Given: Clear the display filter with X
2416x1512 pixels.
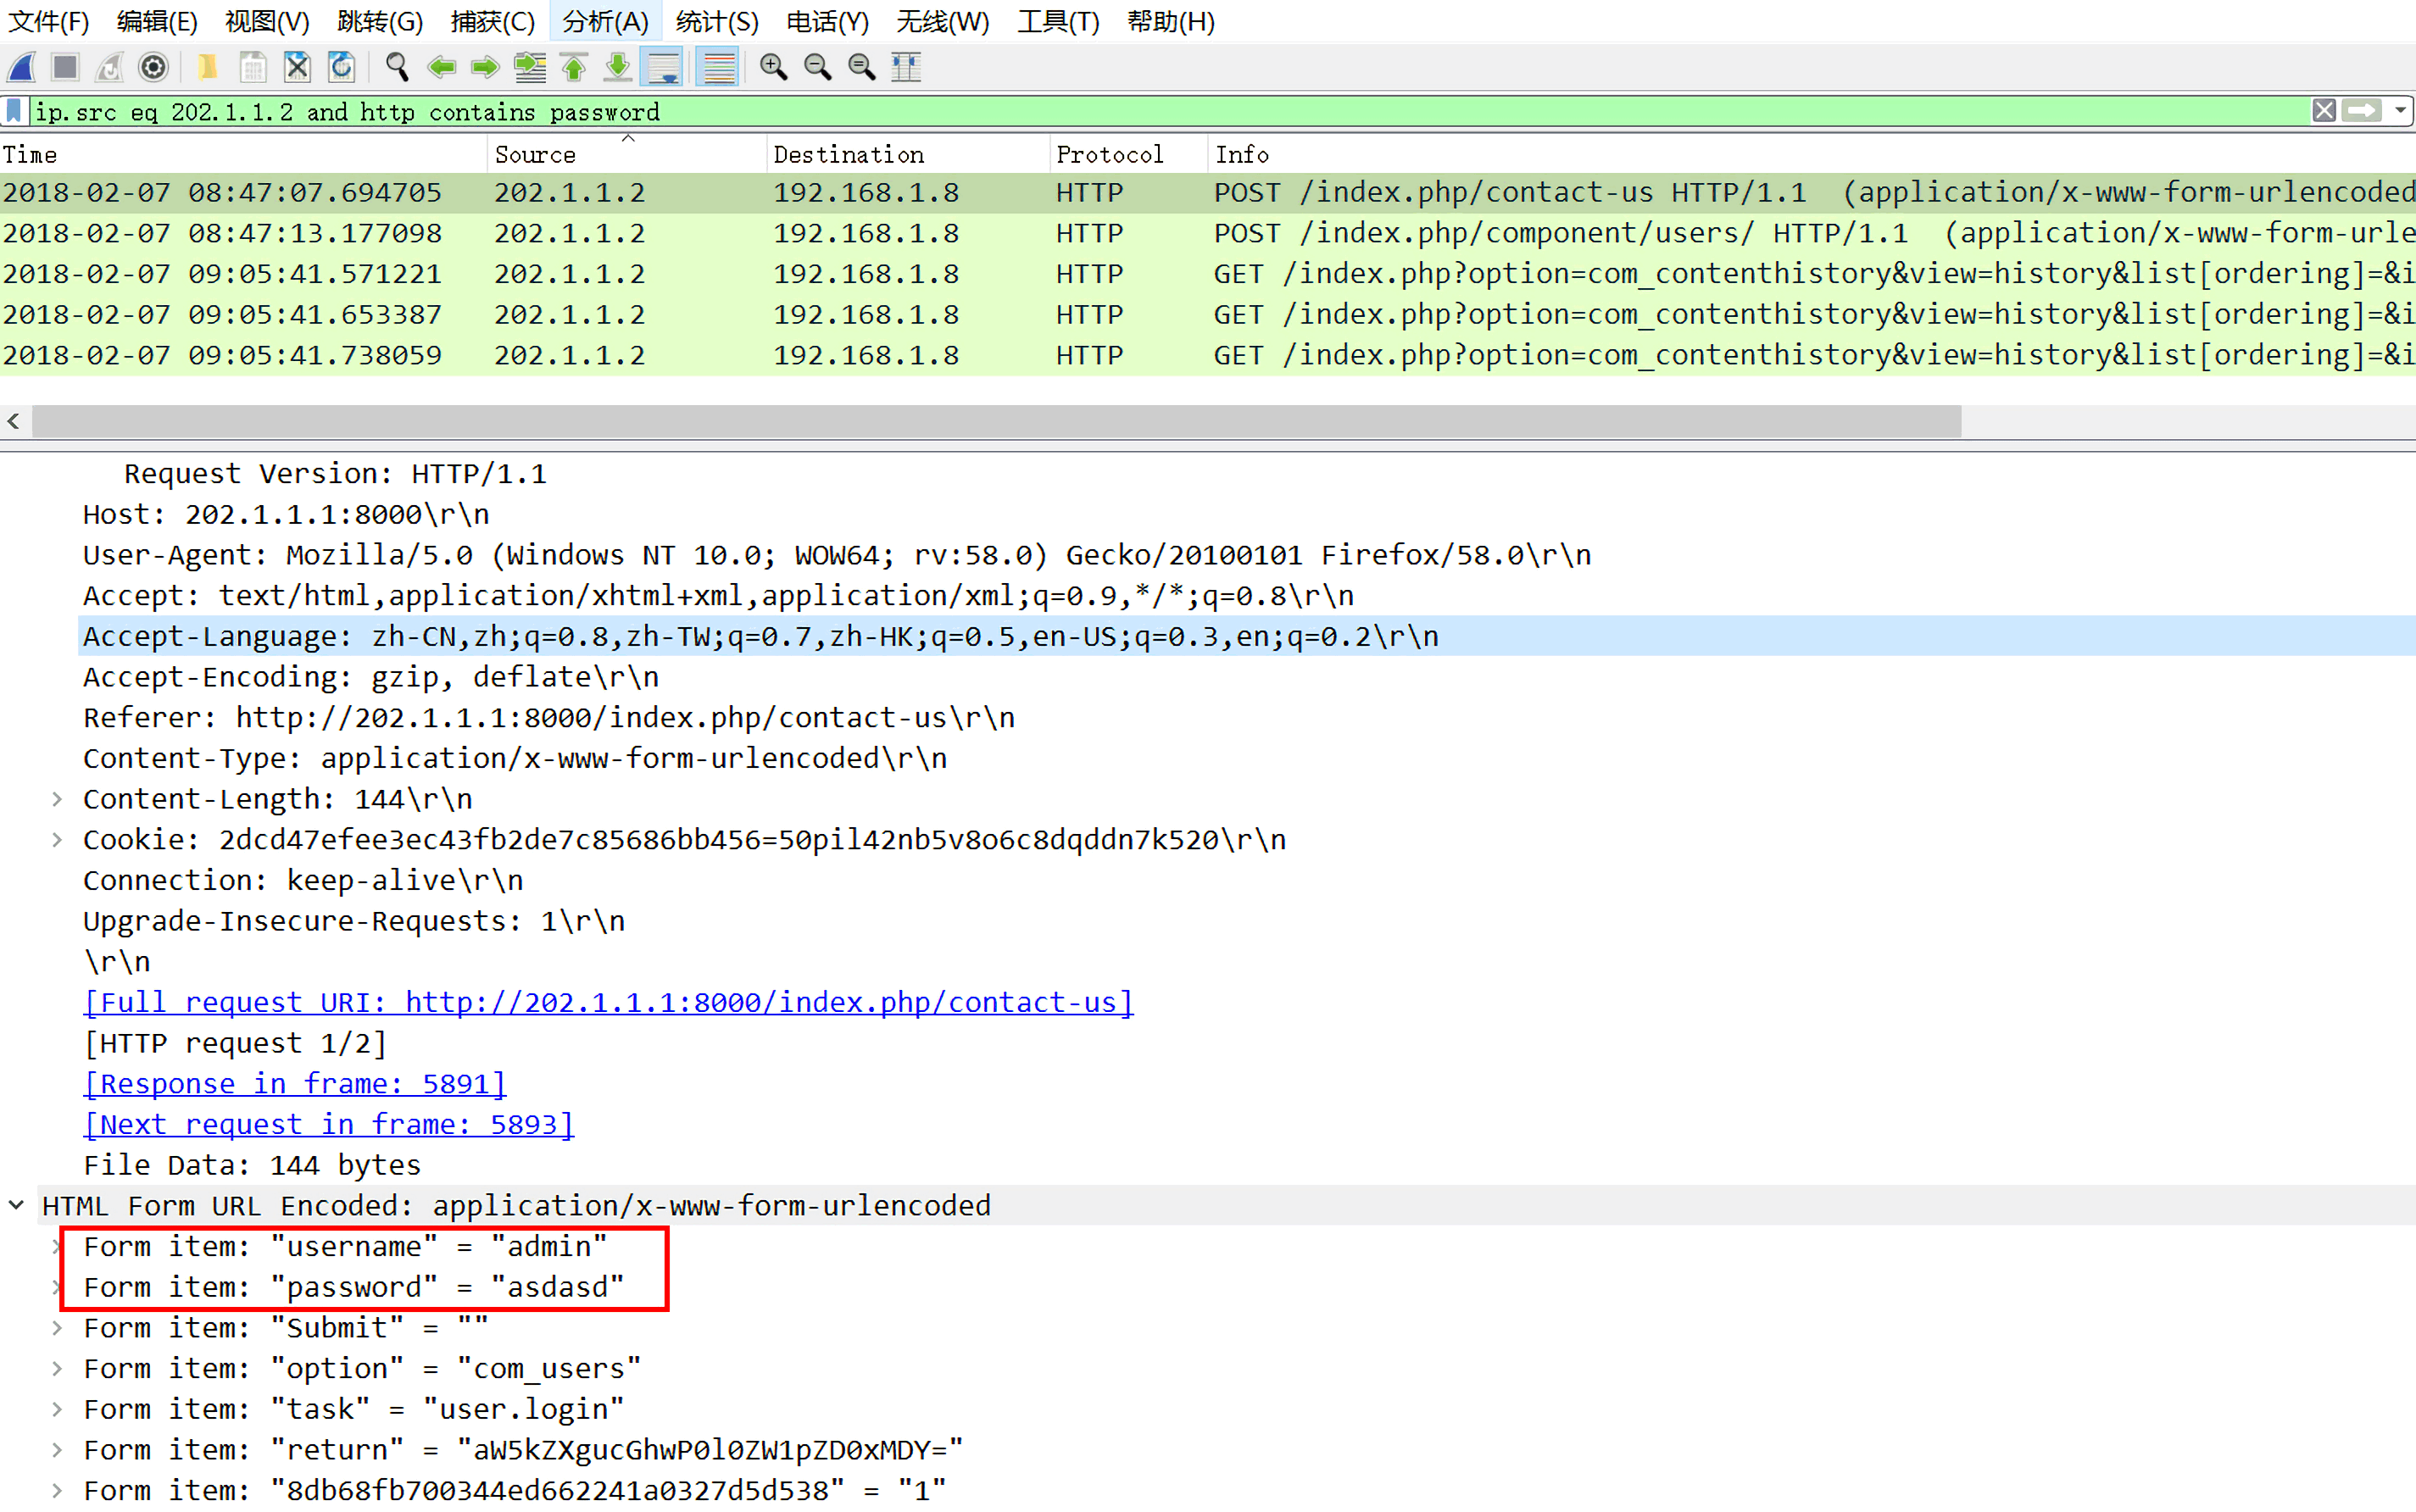Looking at the screenshot, I should [2324, 110].
